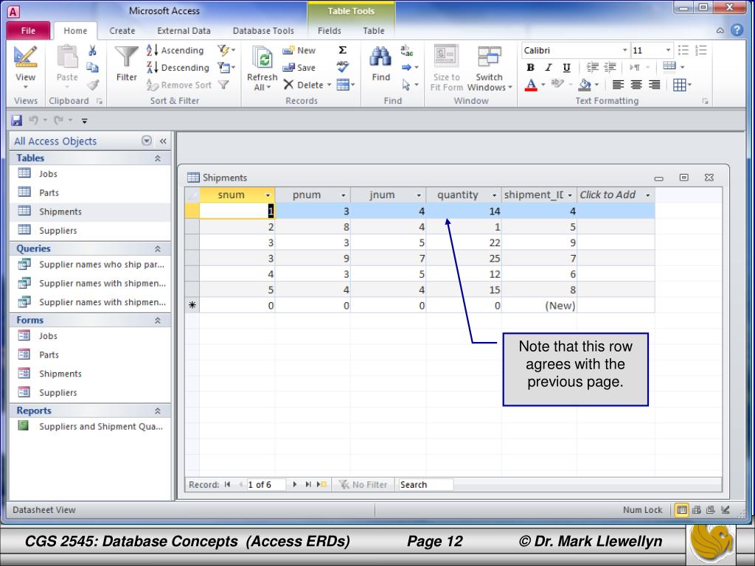Open the quantity column dropdown arrow
755x566 pixels.
point(494,195)
